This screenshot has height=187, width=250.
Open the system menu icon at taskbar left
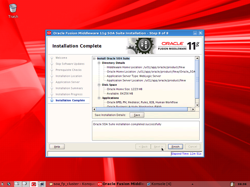click(x=2, y=184)
